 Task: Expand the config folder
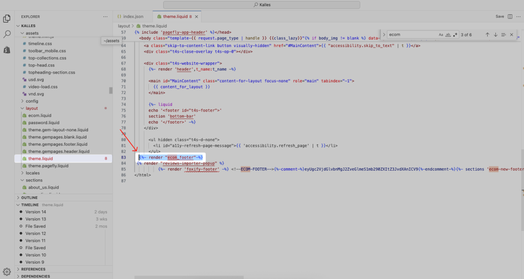tap(32, 101)
